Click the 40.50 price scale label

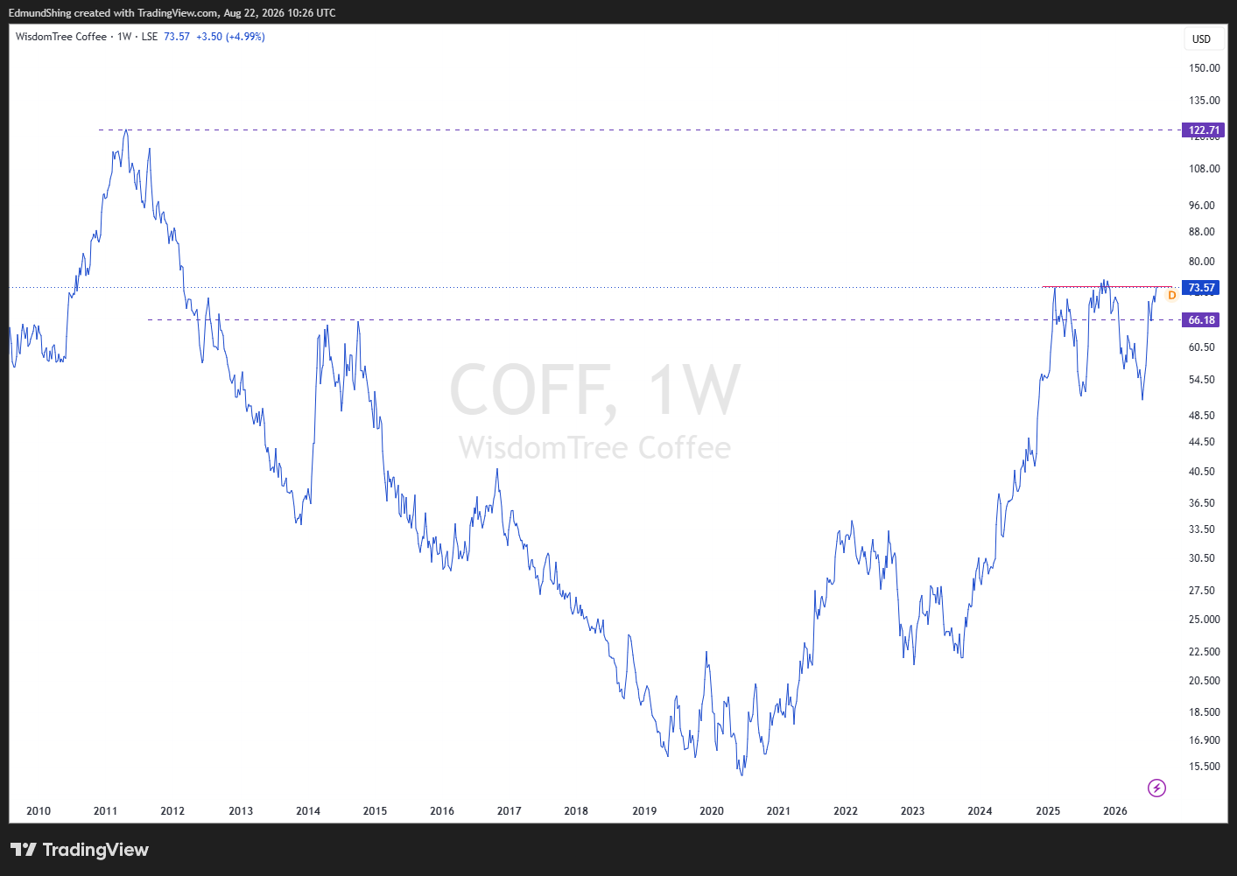click(1201, 472)
